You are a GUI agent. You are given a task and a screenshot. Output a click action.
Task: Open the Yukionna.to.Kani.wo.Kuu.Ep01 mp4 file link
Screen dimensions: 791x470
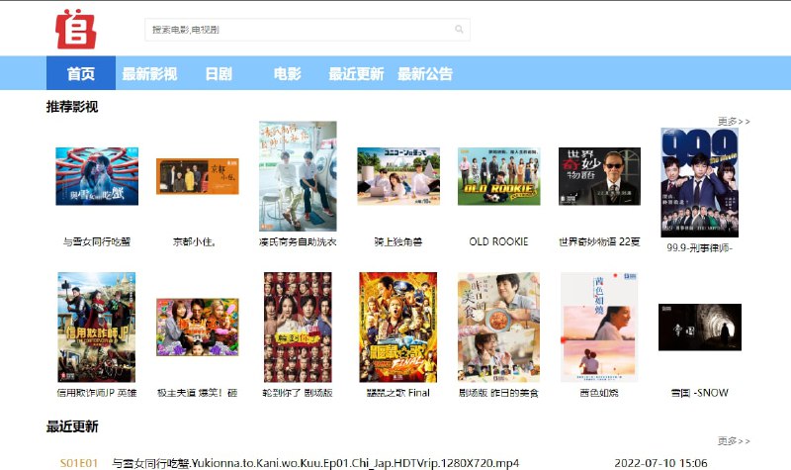point(315,463)
